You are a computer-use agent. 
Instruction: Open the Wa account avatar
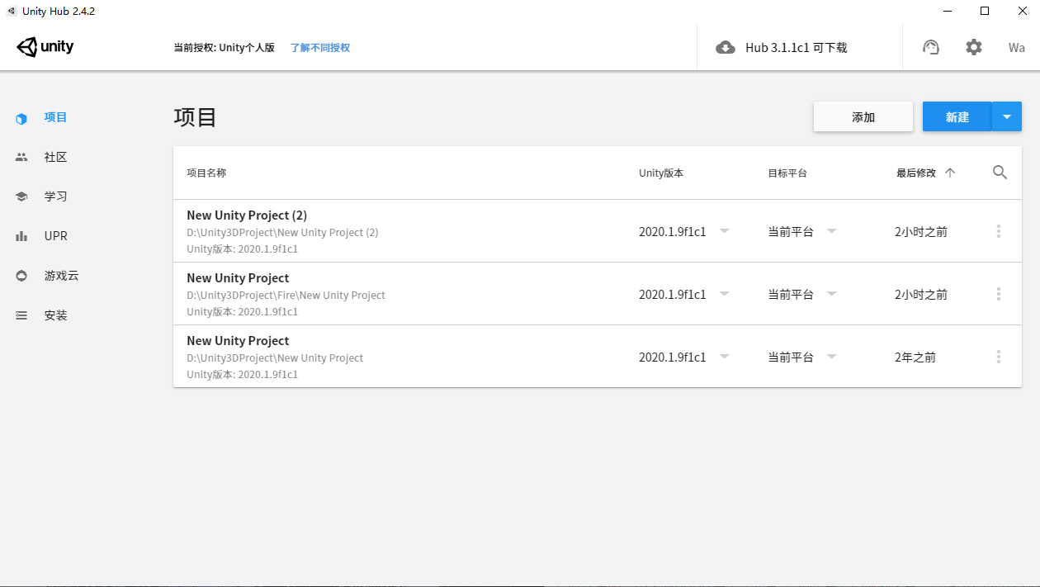[1017, 48]
